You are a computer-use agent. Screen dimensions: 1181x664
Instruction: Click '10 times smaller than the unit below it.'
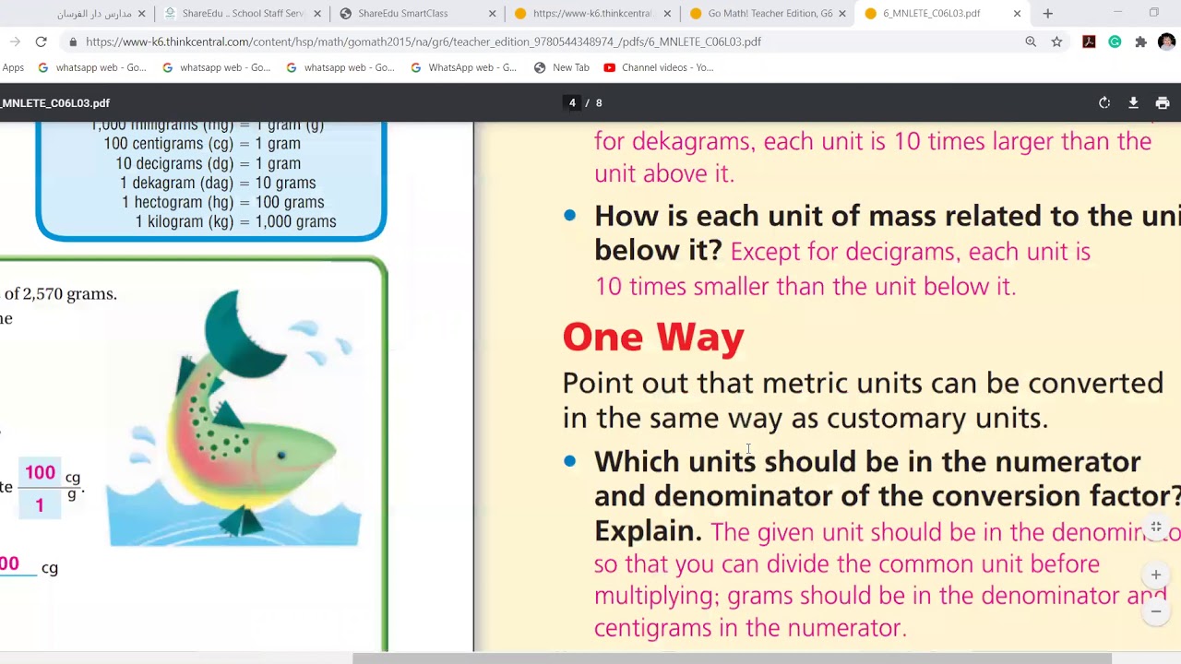tap(805, 287)
